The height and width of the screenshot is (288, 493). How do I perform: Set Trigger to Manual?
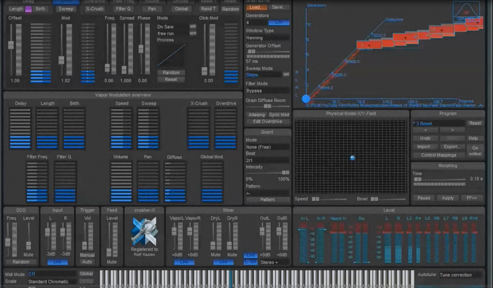87,255
